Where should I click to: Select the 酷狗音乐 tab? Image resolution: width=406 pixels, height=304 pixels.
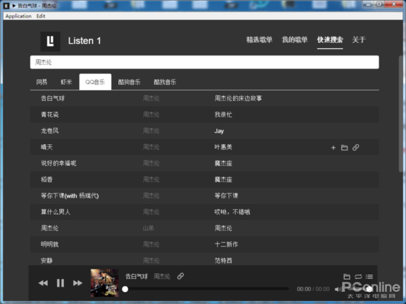click(x=129, y=82)
